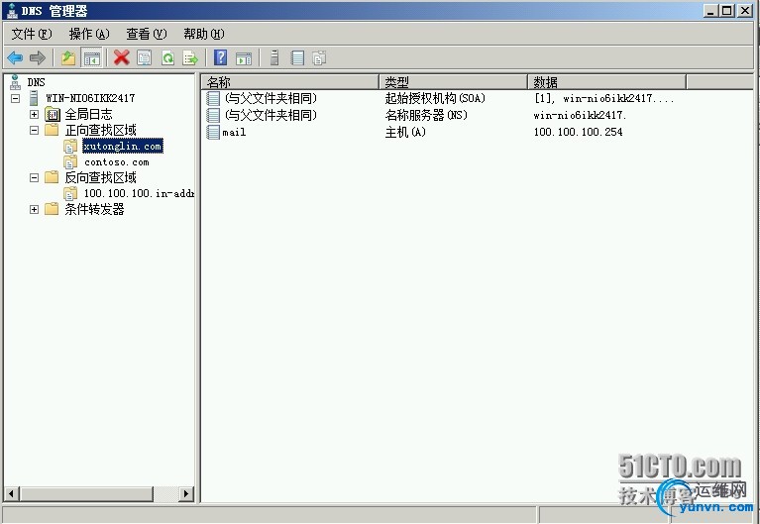The image size is (760, 524).
Task: Select WIN-NIO6IKK2417 server label
Action: (90, 98)
